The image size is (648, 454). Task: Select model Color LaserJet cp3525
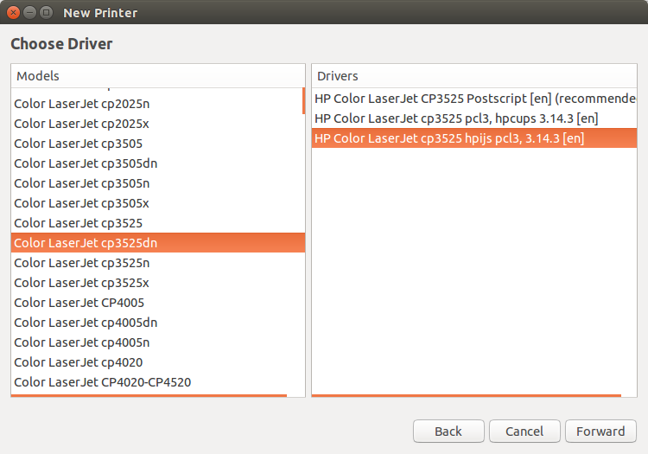tap(157, 223)
